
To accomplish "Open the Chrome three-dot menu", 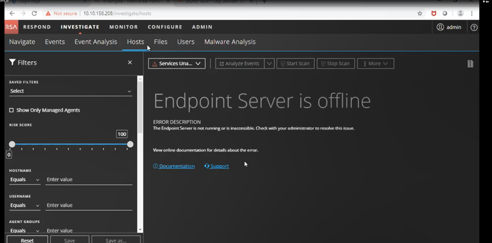I will coord(471,14).
